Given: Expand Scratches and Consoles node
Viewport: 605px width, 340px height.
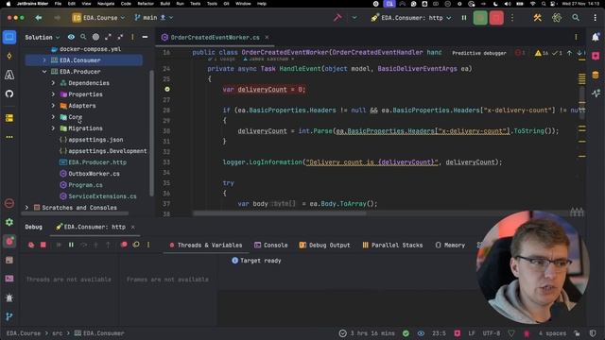Looking at the screenshot, I should 26,208.
